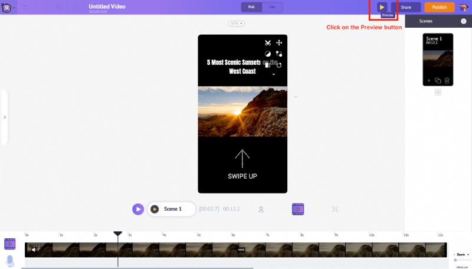
Task: Add a scene via Scene 1 plus icon
Action: pos(429,80)
